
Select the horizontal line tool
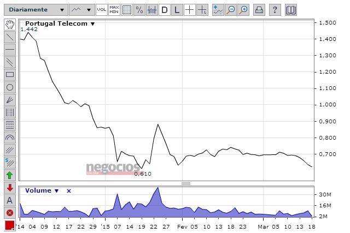tap(10, 50)
